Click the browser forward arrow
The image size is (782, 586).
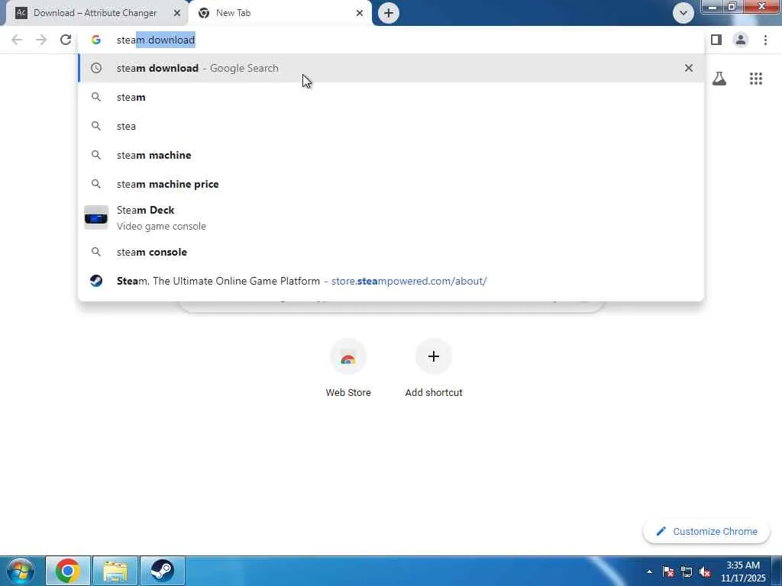pos(41,40)
